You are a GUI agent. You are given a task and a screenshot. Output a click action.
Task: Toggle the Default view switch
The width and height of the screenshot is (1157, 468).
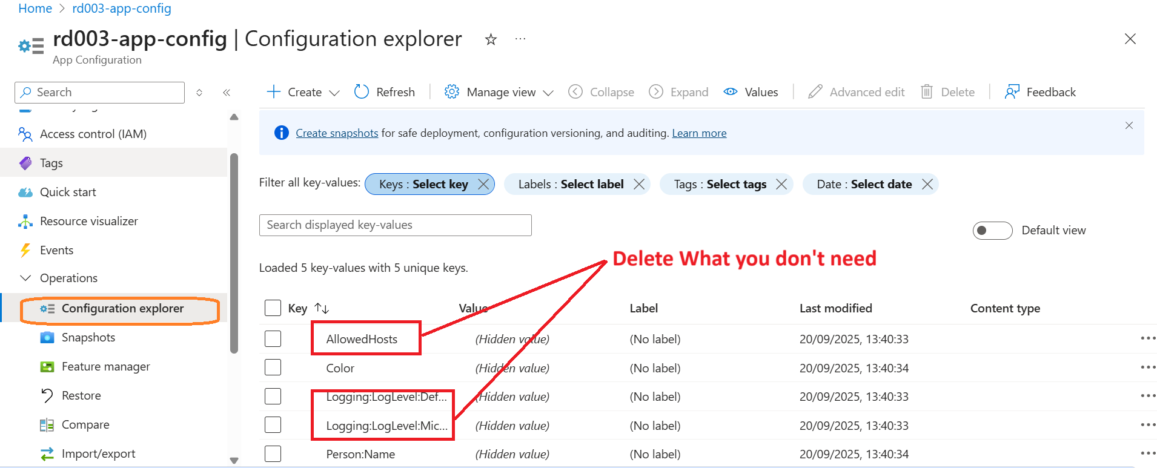point(992,231)
